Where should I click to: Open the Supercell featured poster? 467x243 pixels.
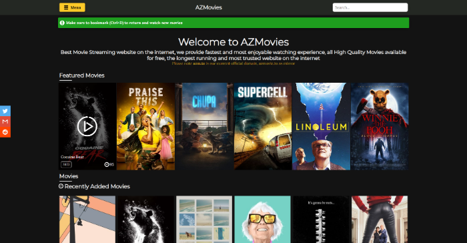[263, 126]
